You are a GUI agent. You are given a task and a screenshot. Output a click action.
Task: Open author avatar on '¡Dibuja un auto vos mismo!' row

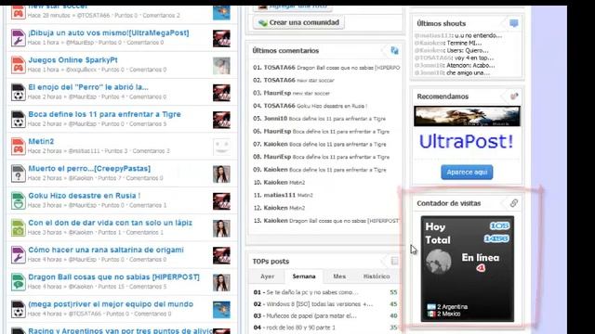pos(221,38)
